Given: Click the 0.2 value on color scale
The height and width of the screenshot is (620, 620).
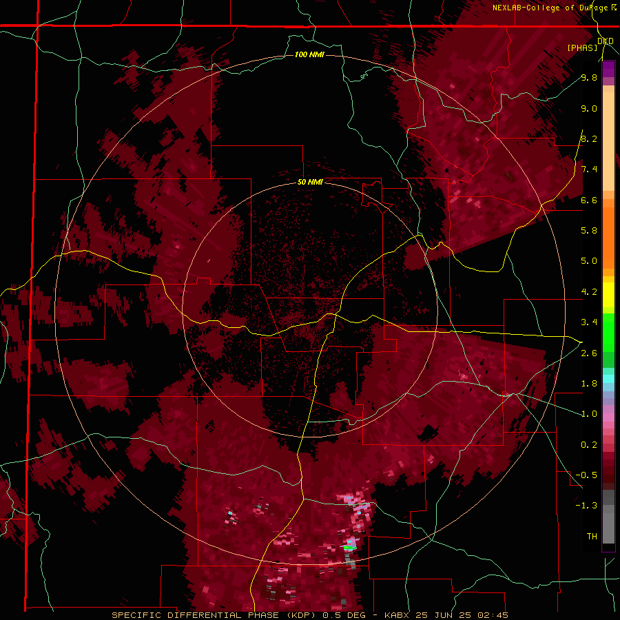Looking at the screenshot, I should point(589,445).
